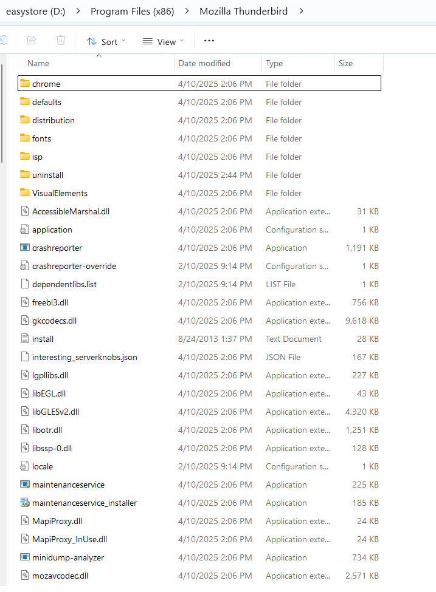The height and width of the screenshot is (592, 436).
Task: Click the Share toolbar icon
Action: coord(32,40)
